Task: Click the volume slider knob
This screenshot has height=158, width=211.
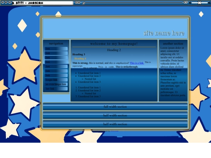Action: click(200, 3)
